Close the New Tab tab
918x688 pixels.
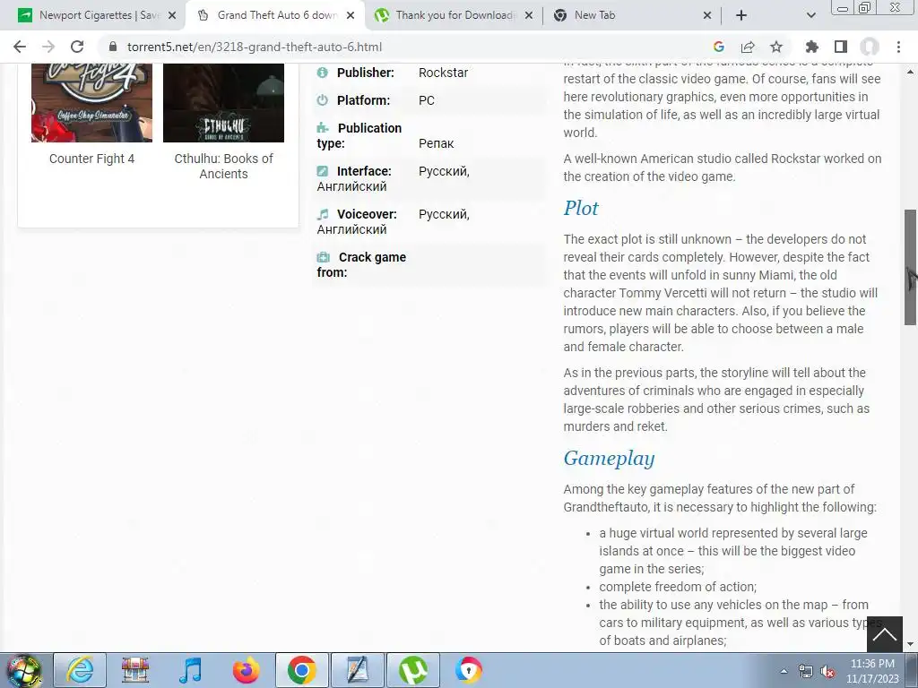[707, 15]
